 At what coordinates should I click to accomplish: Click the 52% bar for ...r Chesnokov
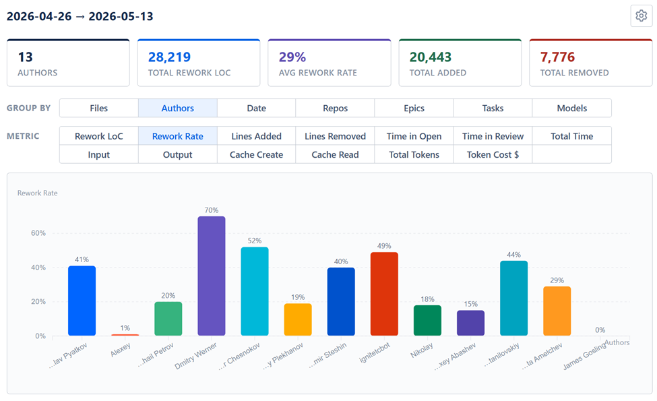[x=254, y=292]
